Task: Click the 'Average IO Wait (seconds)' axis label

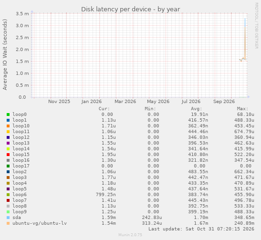Action: click(x=5, y=54)
